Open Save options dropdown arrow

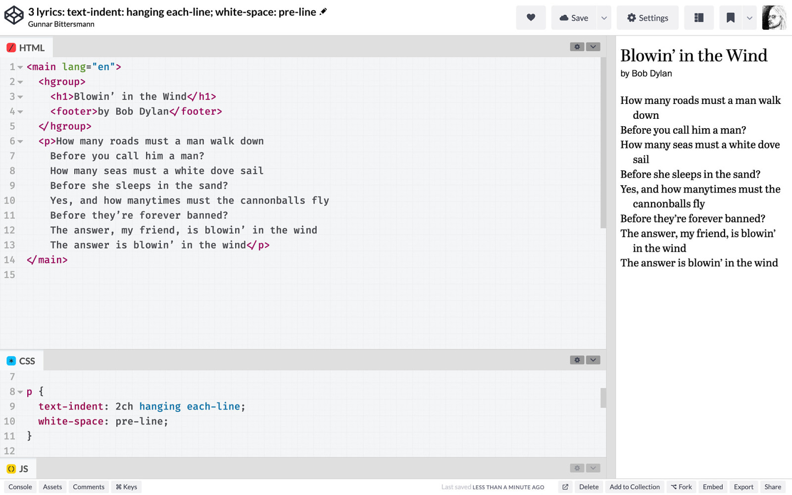[x=604, y=18]
